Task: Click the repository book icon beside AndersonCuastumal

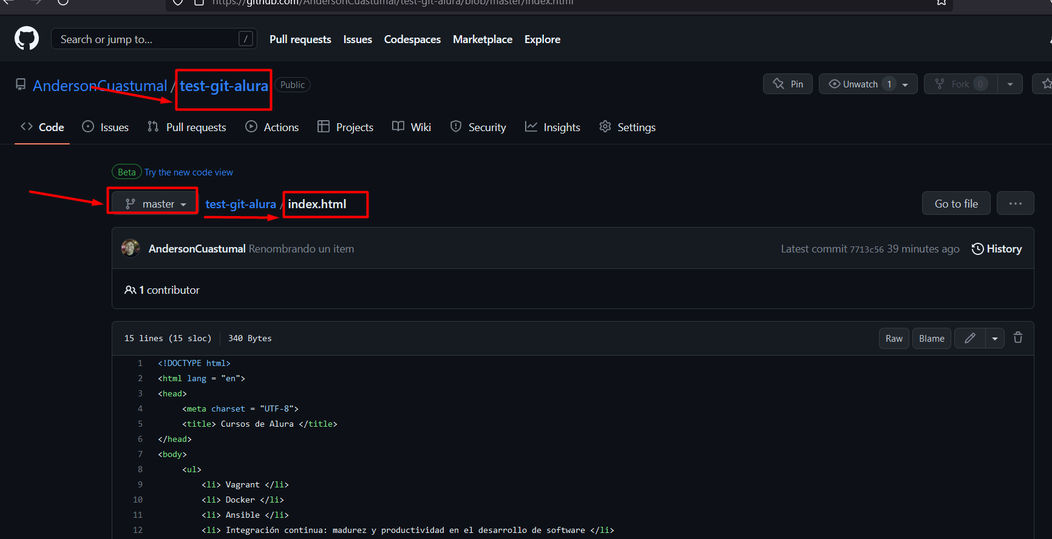Action: coord(21,85)
